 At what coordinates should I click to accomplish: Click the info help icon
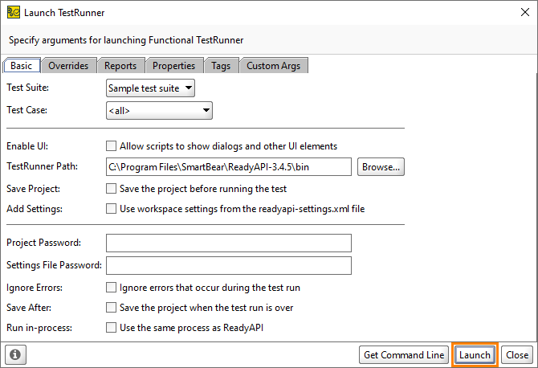click(15, 354)
